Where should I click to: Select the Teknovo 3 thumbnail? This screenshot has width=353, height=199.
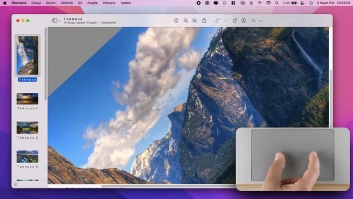(x=27, y=156)
